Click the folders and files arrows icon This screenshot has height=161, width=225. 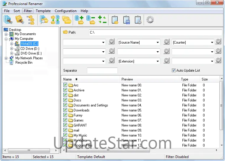(55, 20)
